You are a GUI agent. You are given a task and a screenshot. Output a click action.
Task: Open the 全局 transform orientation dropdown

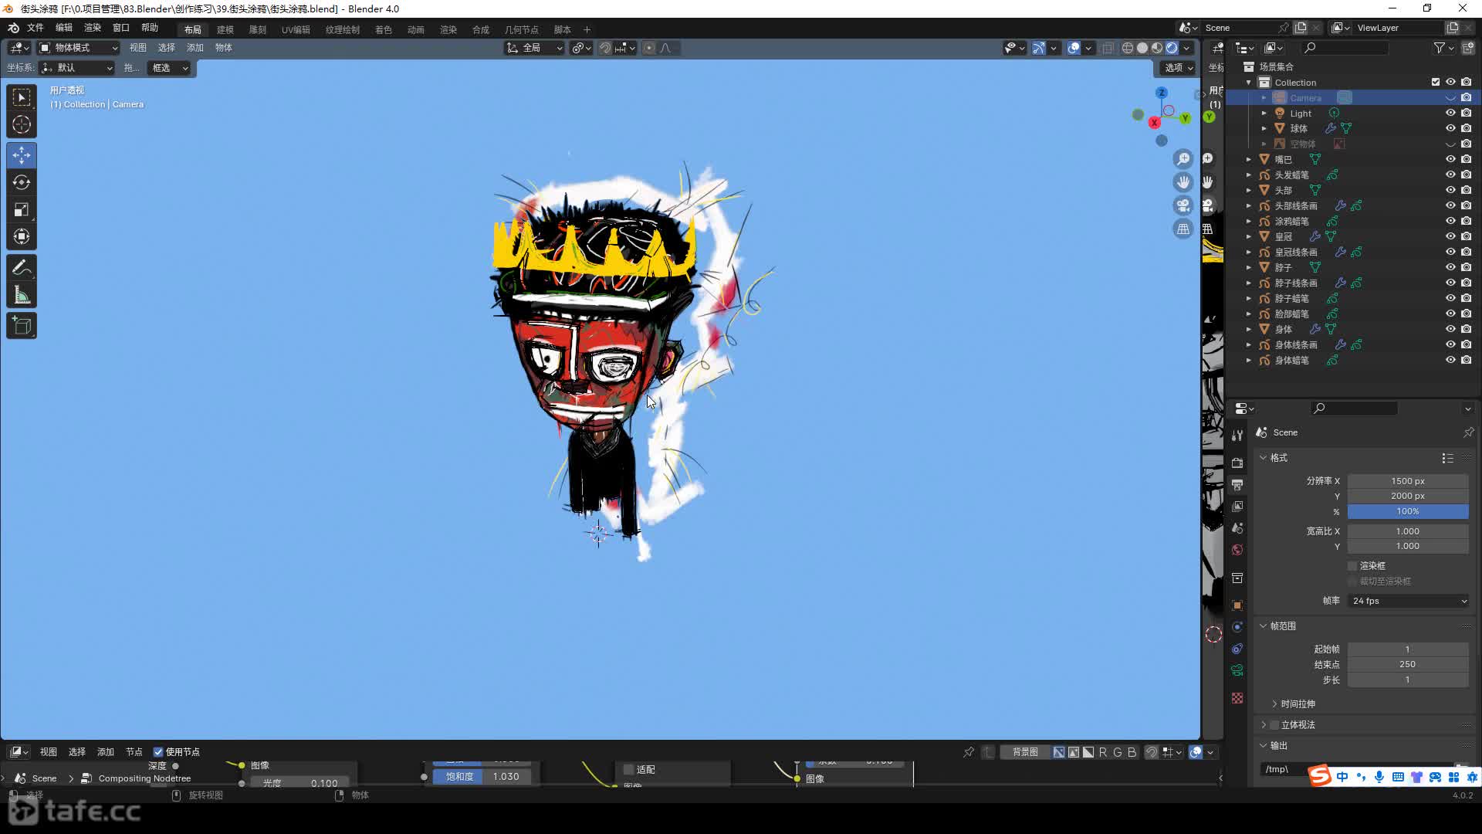coord(535,48)
